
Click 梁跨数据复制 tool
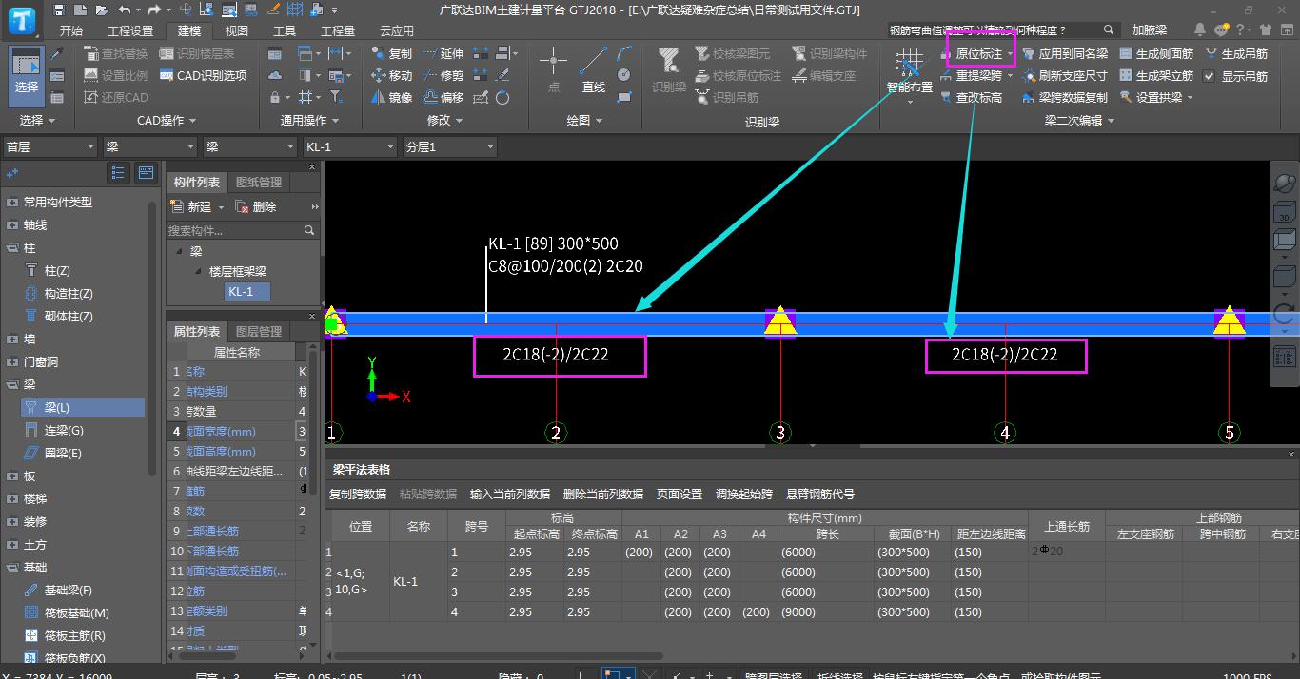point(1065,97)
